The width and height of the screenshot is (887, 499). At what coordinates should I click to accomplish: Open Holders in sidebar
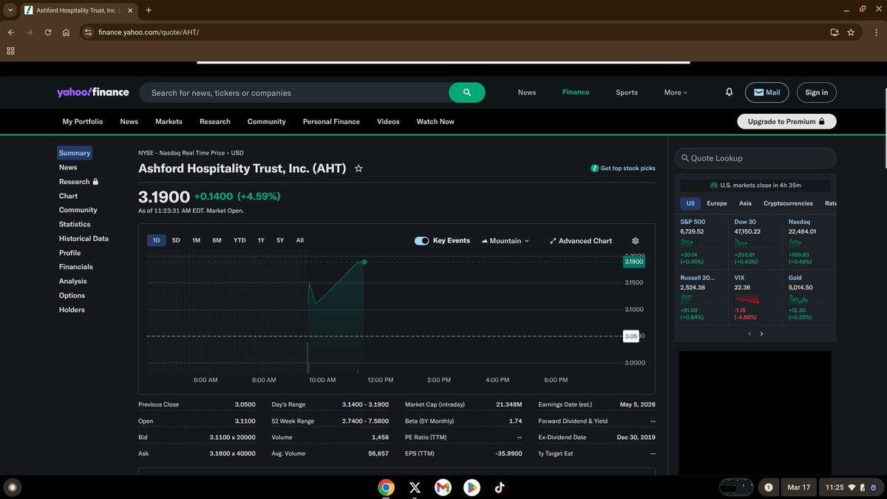pyautogui.click(x=72, y=310)
